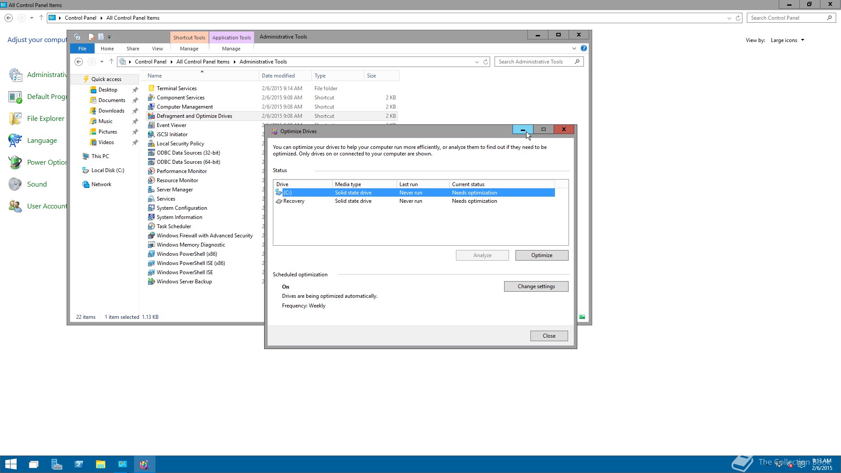Click the Sound icon in Control Panel
This screenshot has width=841, height=473.
(x=15, y=184)
